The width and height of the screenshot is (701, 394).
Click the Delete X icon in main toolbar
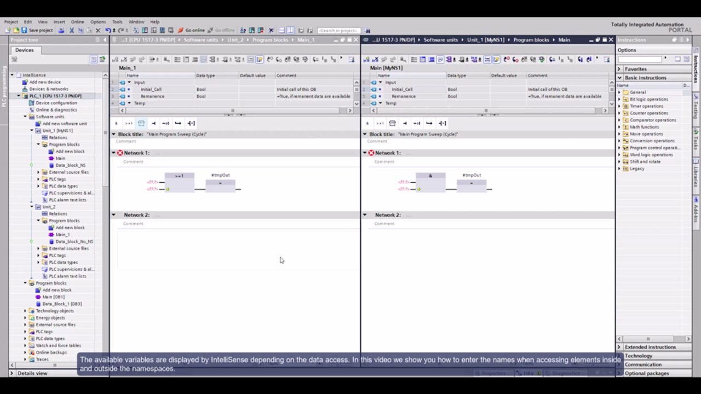pos(98,31)
